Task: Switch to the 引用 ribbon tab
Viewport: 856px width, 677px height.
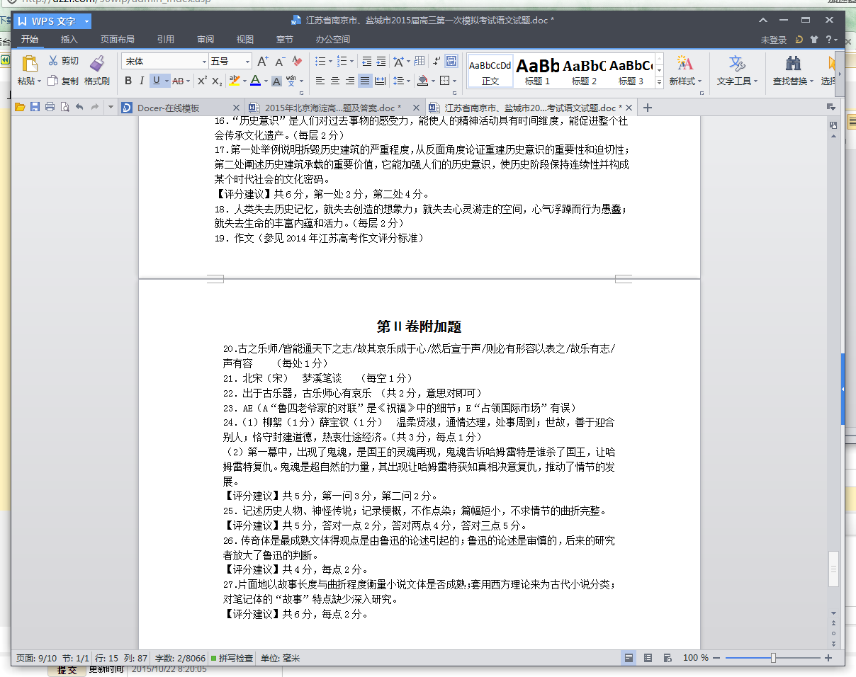Action: 166,40
